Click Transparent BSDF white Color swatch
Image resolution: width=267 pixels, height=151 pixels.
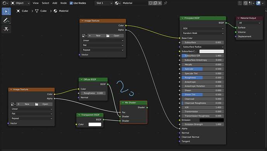point(95,124)
